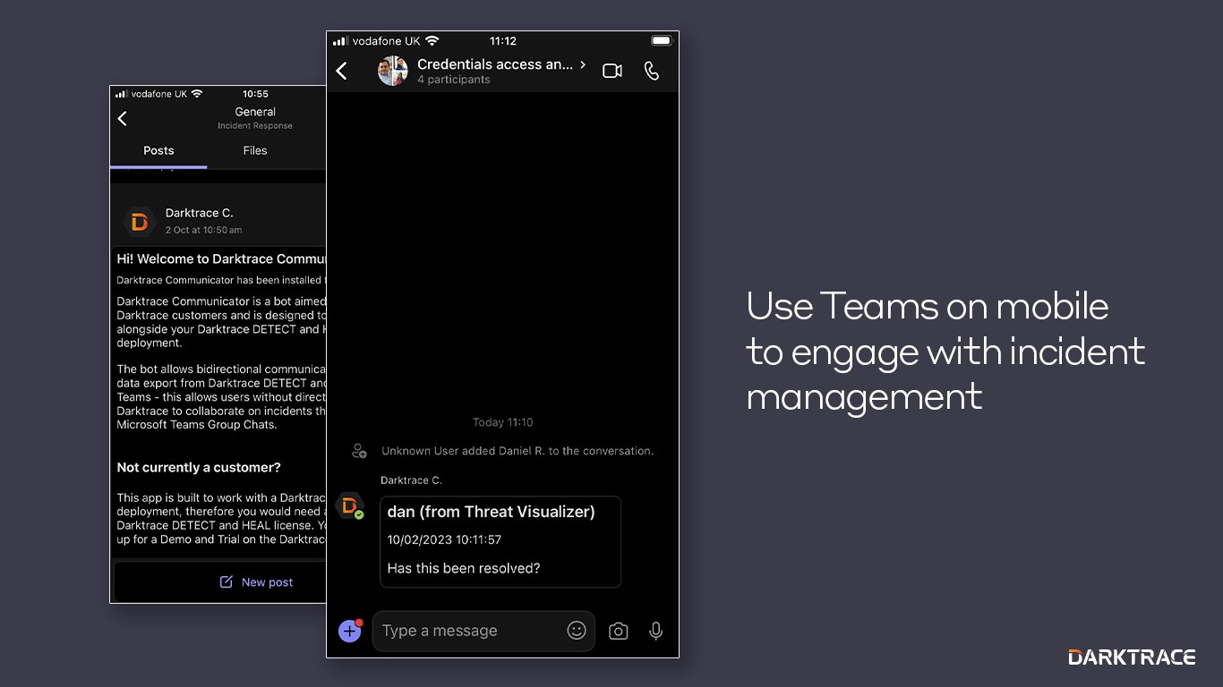This screenshot has height=687, width=1223.
Task: Go back using the chat screen back arrow
Action: 341,71
